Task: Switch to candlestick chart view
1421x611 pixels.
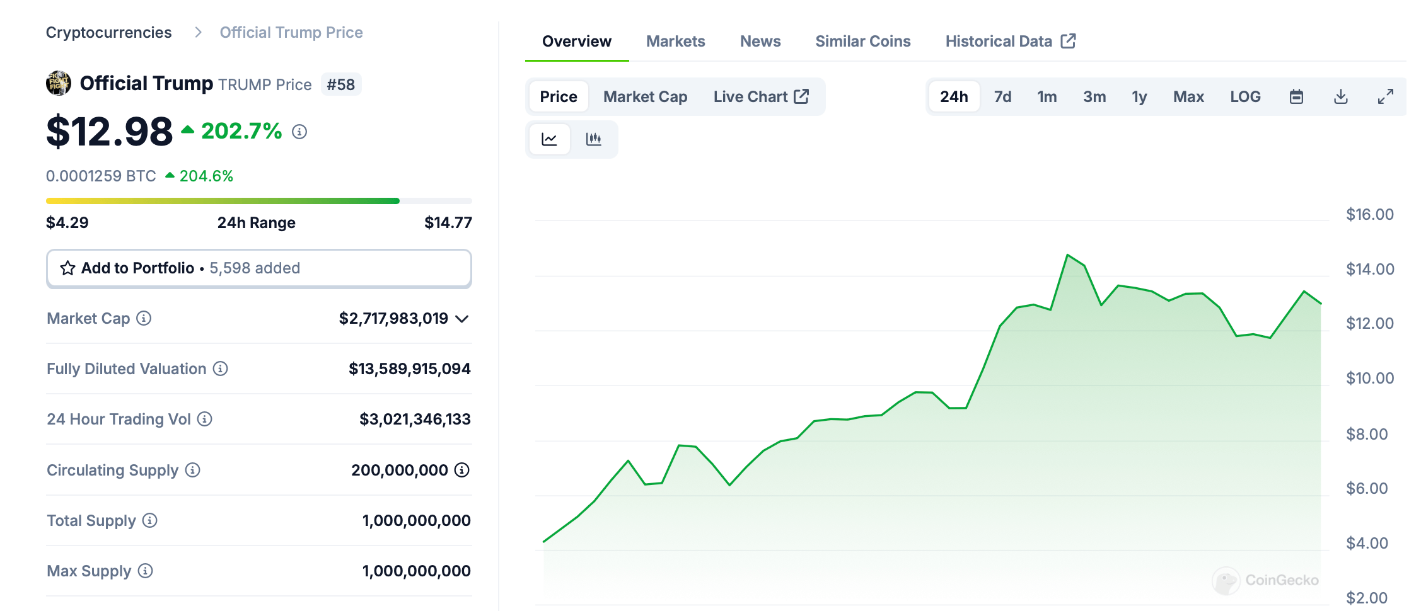Action: 593,139
